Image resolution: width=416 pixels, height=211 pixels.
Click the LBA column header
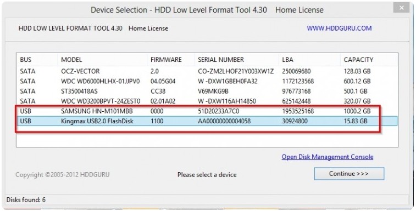(287, 60)
